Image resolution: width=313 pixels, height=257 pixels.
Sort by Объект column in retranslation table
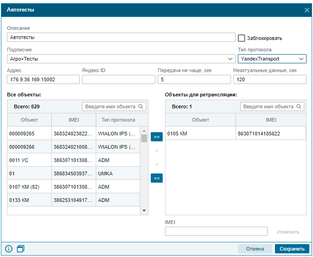pos(200,120)
